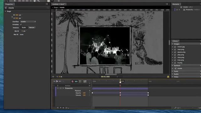The width and height of the screenshot is (201, 113).
Task: Toggle the timeline grid icon
Action: click(66, 108)
